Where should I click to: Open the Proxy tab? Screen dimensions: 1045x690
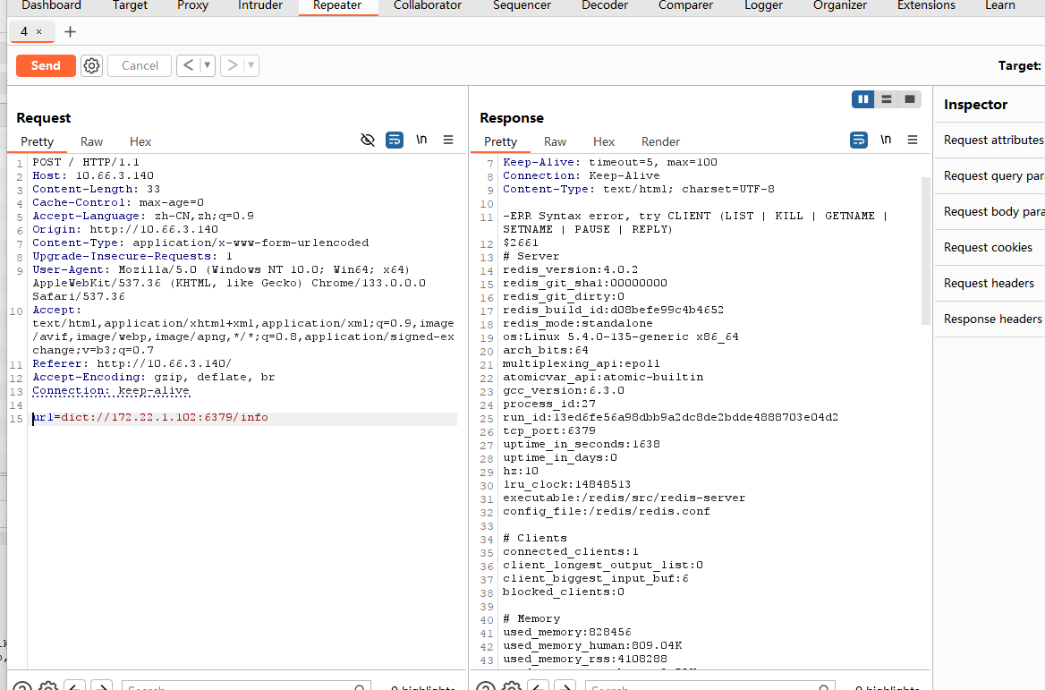192,5
